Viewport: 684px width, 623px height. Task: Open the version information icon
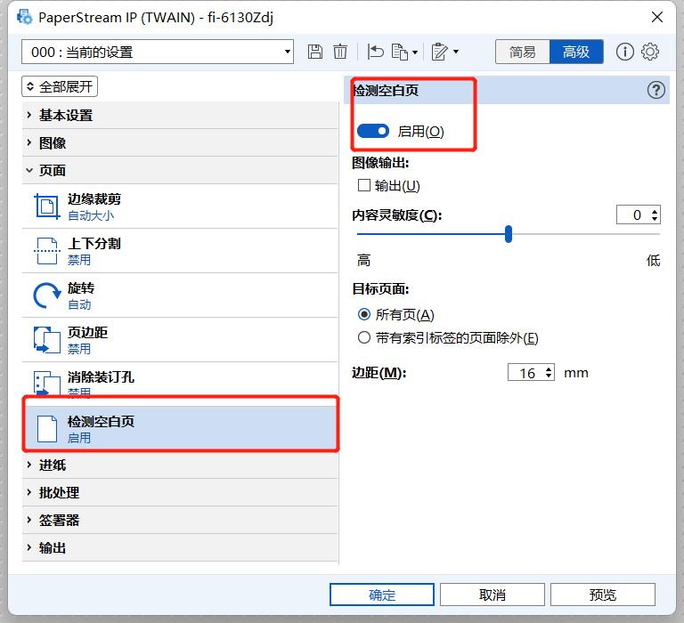click(624, 52)
